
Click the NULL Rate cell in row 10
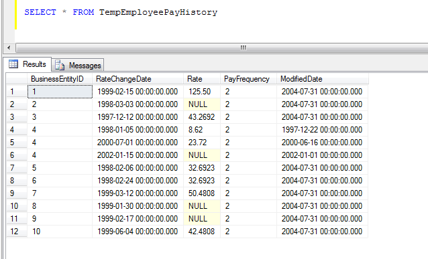click(202, 206)
